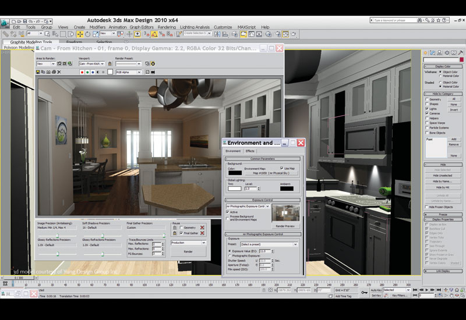Open the Lighting Analysis menu
This screenshot has height=320, width=466.
pos(195,27)
